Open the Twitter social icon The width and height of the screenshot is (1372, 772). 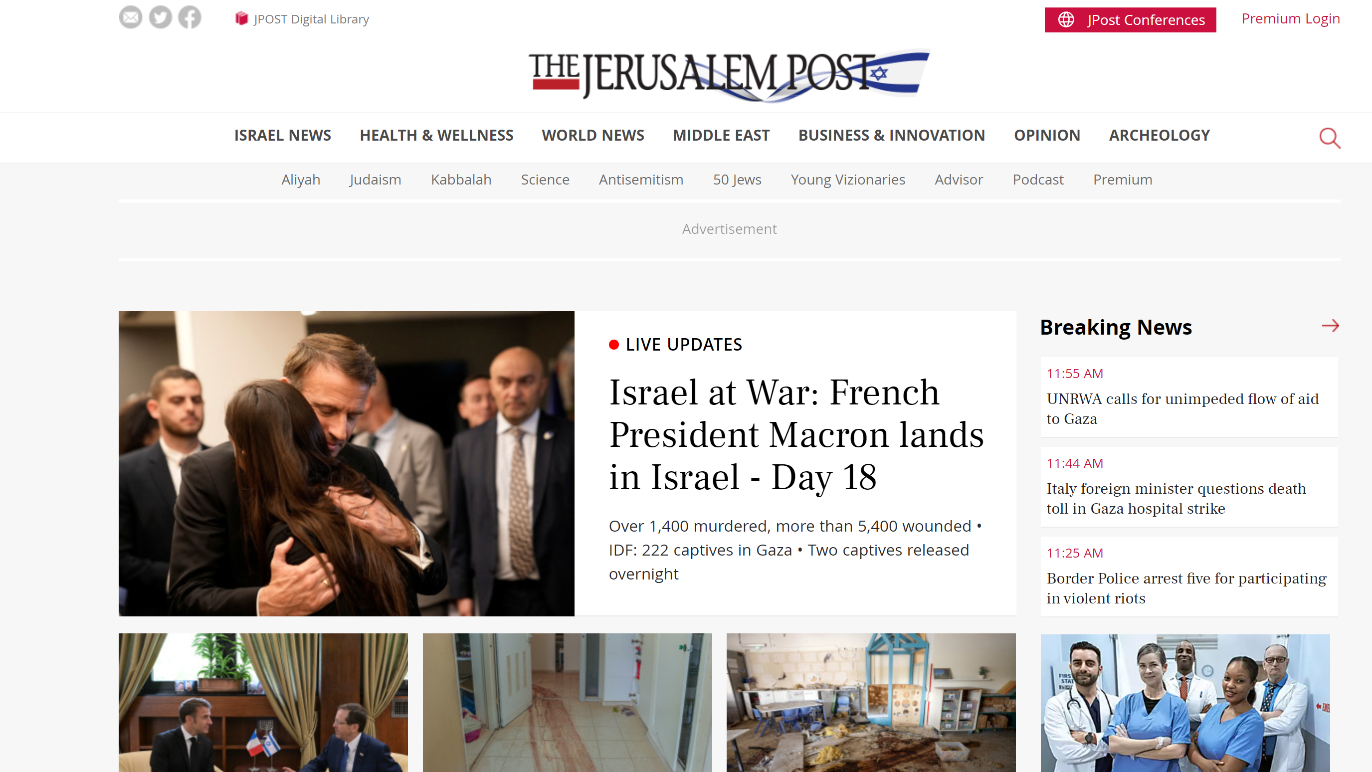[160, 17]
